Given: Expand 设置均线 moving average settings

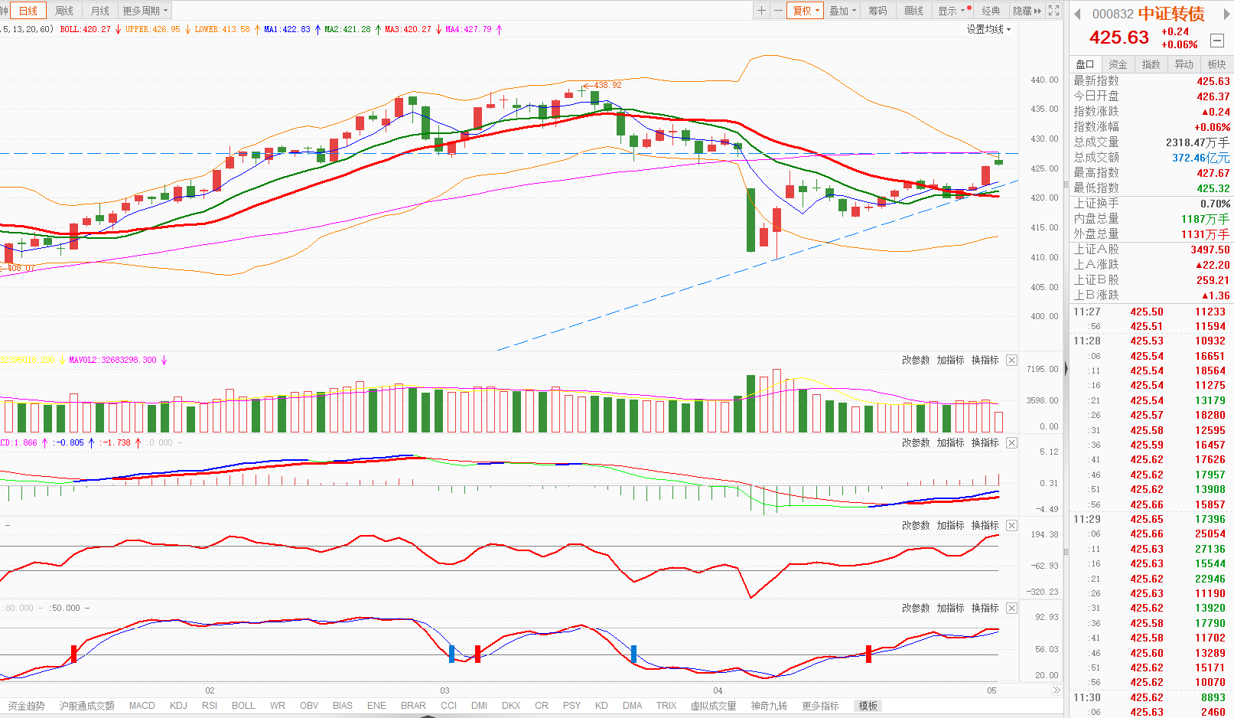Looking at the screenshot, I should pyautogui.click(x=988, y=29).
